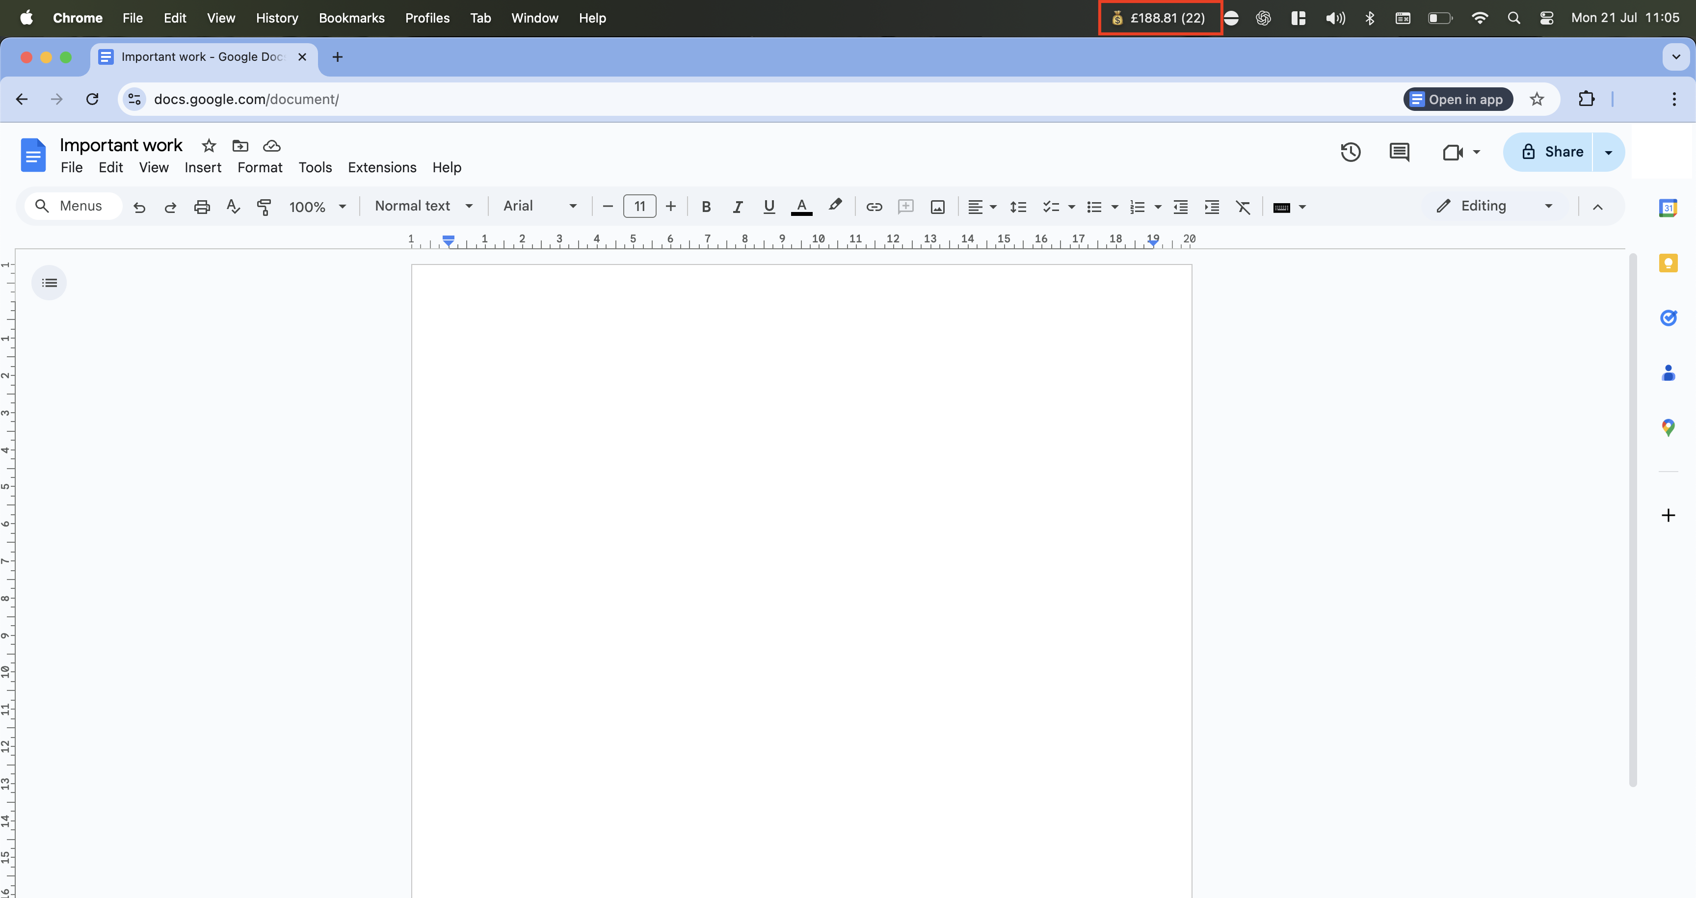Insert an image
The width and height of the screenshot is (1696, 898).
(937, 207)
